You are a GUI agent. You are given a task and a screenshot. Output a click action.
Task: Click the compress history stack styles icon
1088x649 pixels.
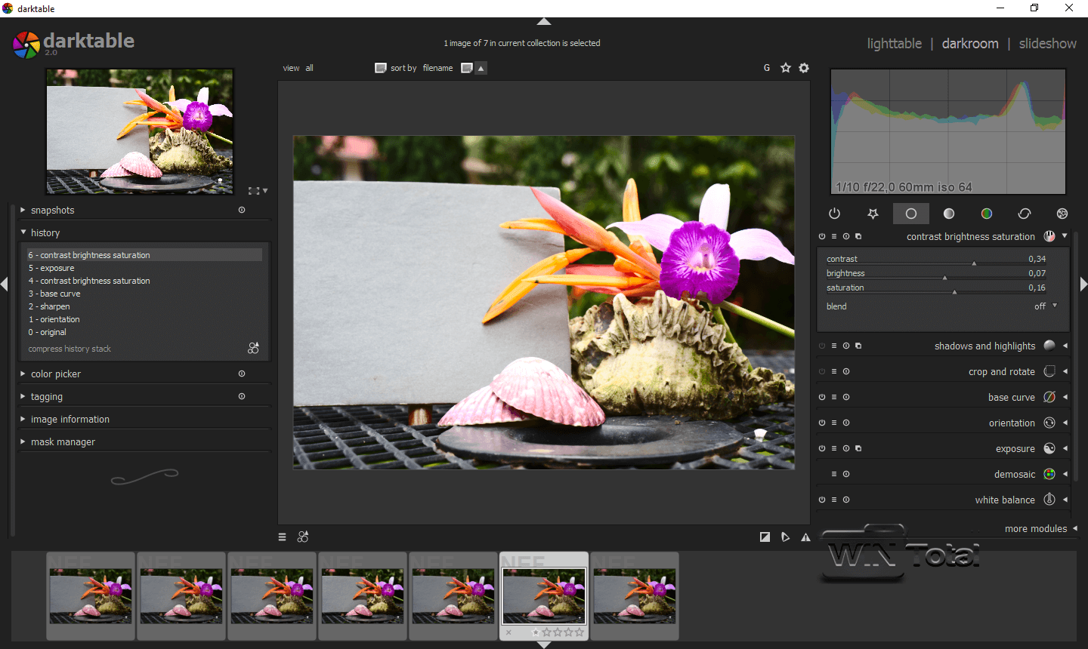tap(253, 348)
